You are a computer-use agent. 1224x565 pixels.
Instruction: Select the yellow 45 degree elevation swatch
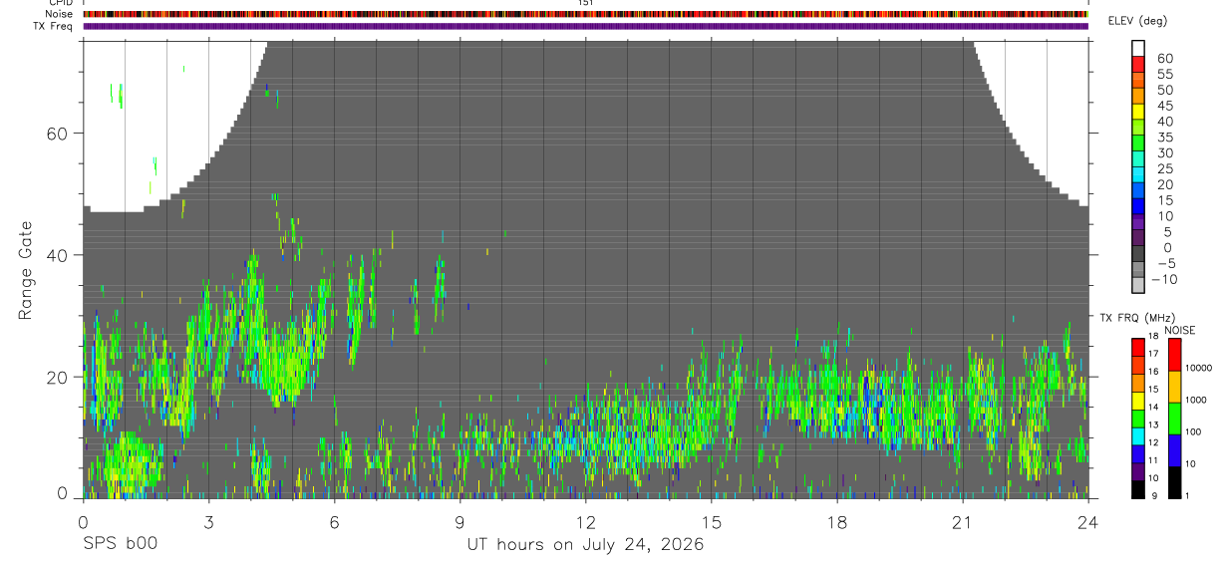point(1138,112)
